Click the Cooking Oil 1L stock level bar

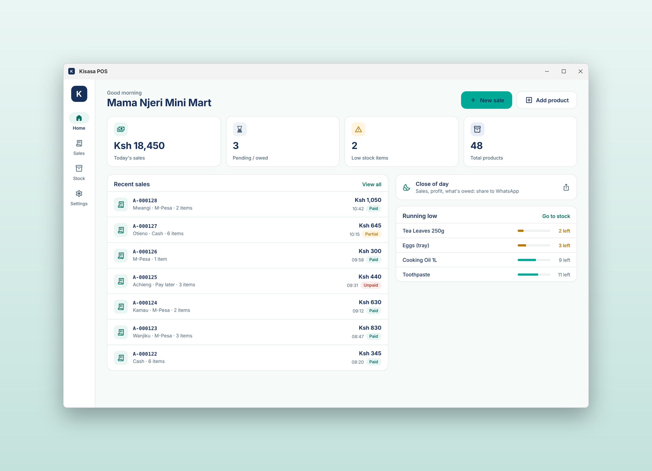pyautogui.click(x=534, y=260)
